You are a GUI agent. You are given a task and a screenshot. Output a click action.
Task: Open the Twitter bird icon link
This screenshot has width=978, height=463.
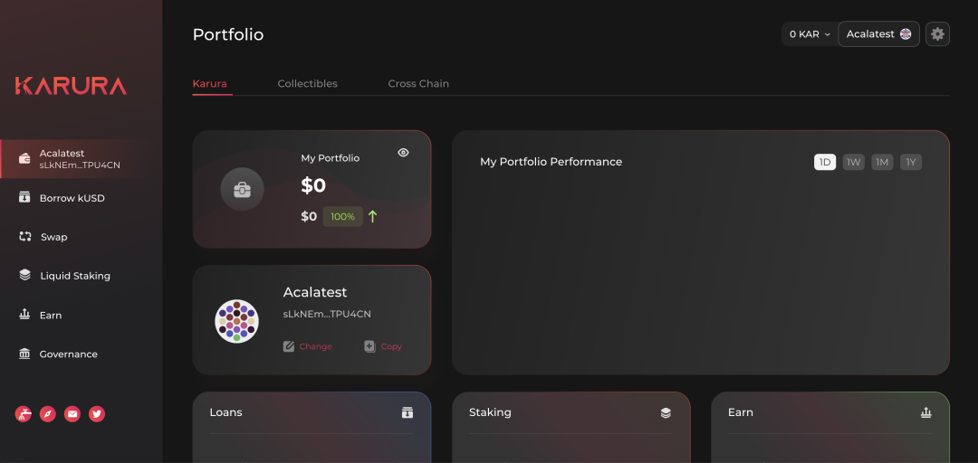point(97,414)
